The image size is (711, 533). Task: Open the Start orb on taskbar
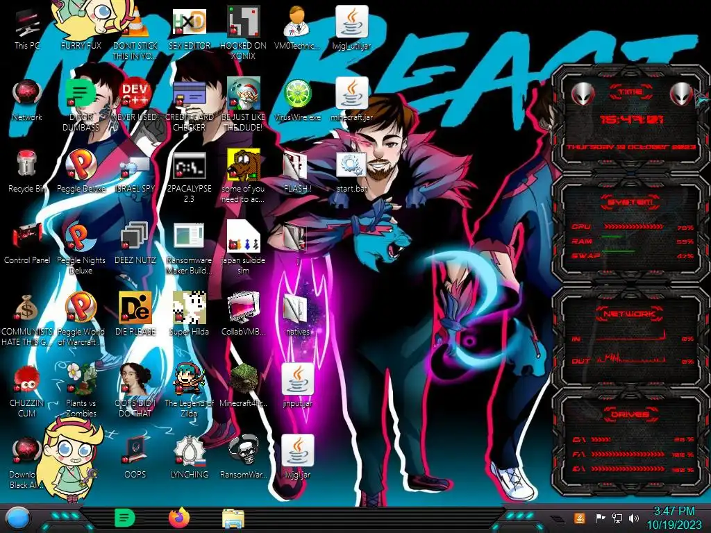tap(17, 518)
